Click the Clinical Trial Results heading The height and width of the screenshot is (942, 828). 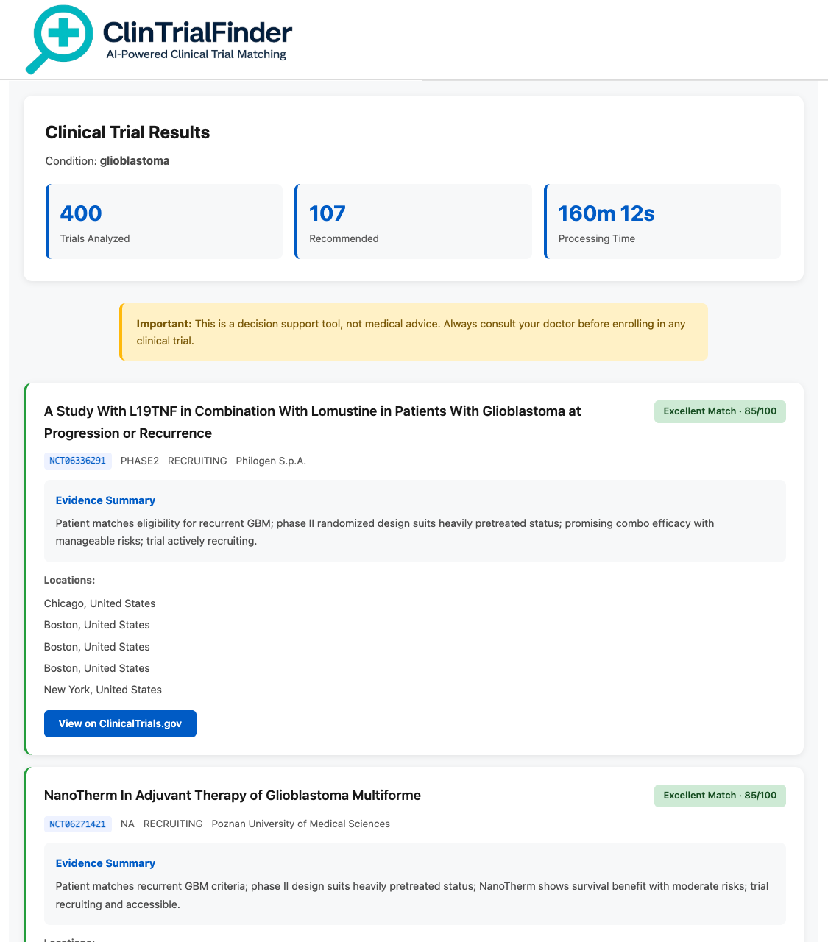[127, 132]
